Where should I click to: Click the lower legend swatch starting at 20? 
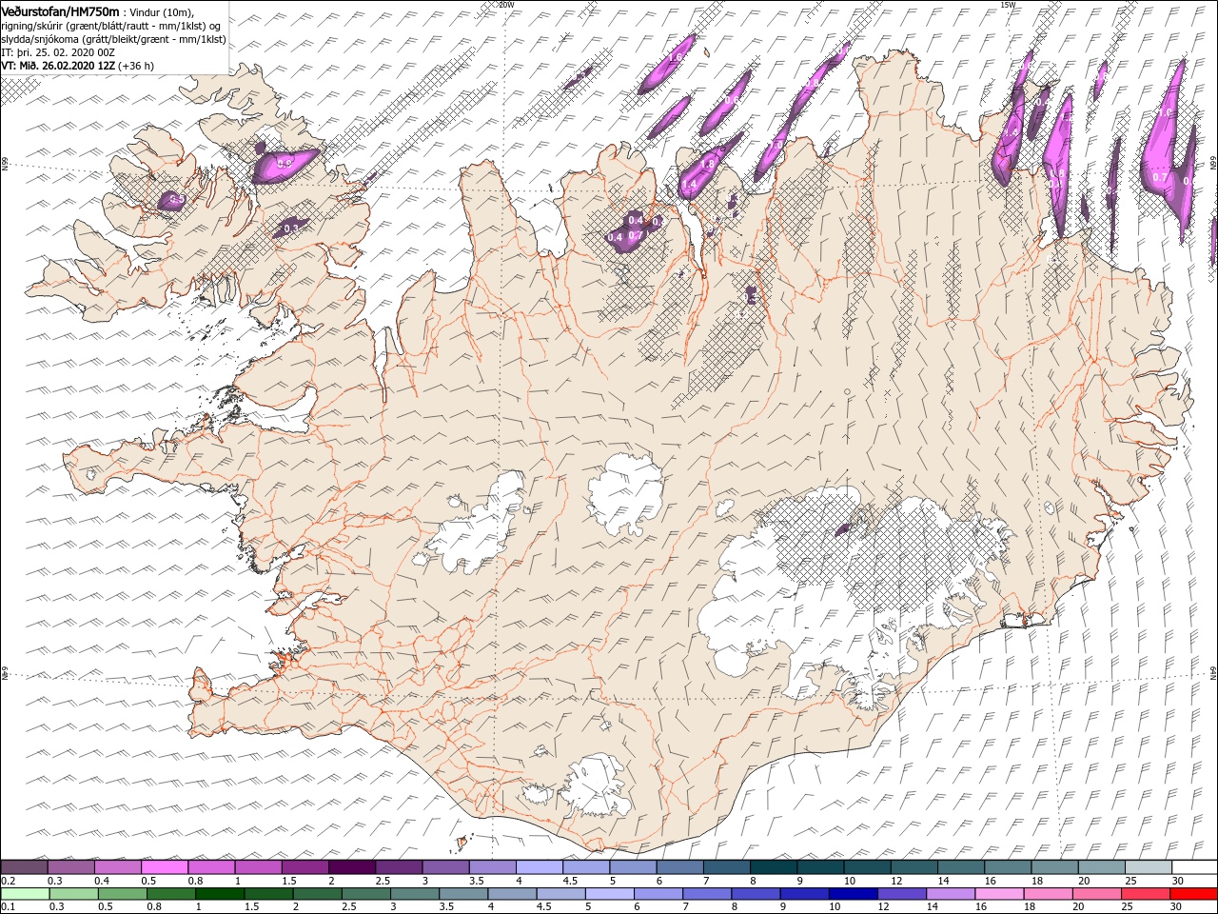pyautogui.click(x=1096, y=894)
